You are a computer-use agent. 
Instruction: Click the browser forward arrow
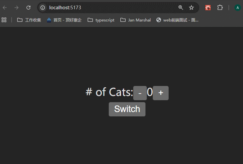tap(17, 8)
